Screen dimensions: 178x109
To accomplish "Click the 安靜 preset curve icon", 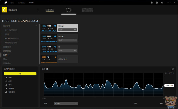I will point(6,77).
